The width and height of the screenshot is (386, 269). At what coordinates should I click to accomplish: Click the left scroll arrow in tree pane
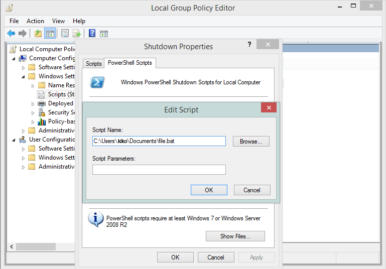12,246
